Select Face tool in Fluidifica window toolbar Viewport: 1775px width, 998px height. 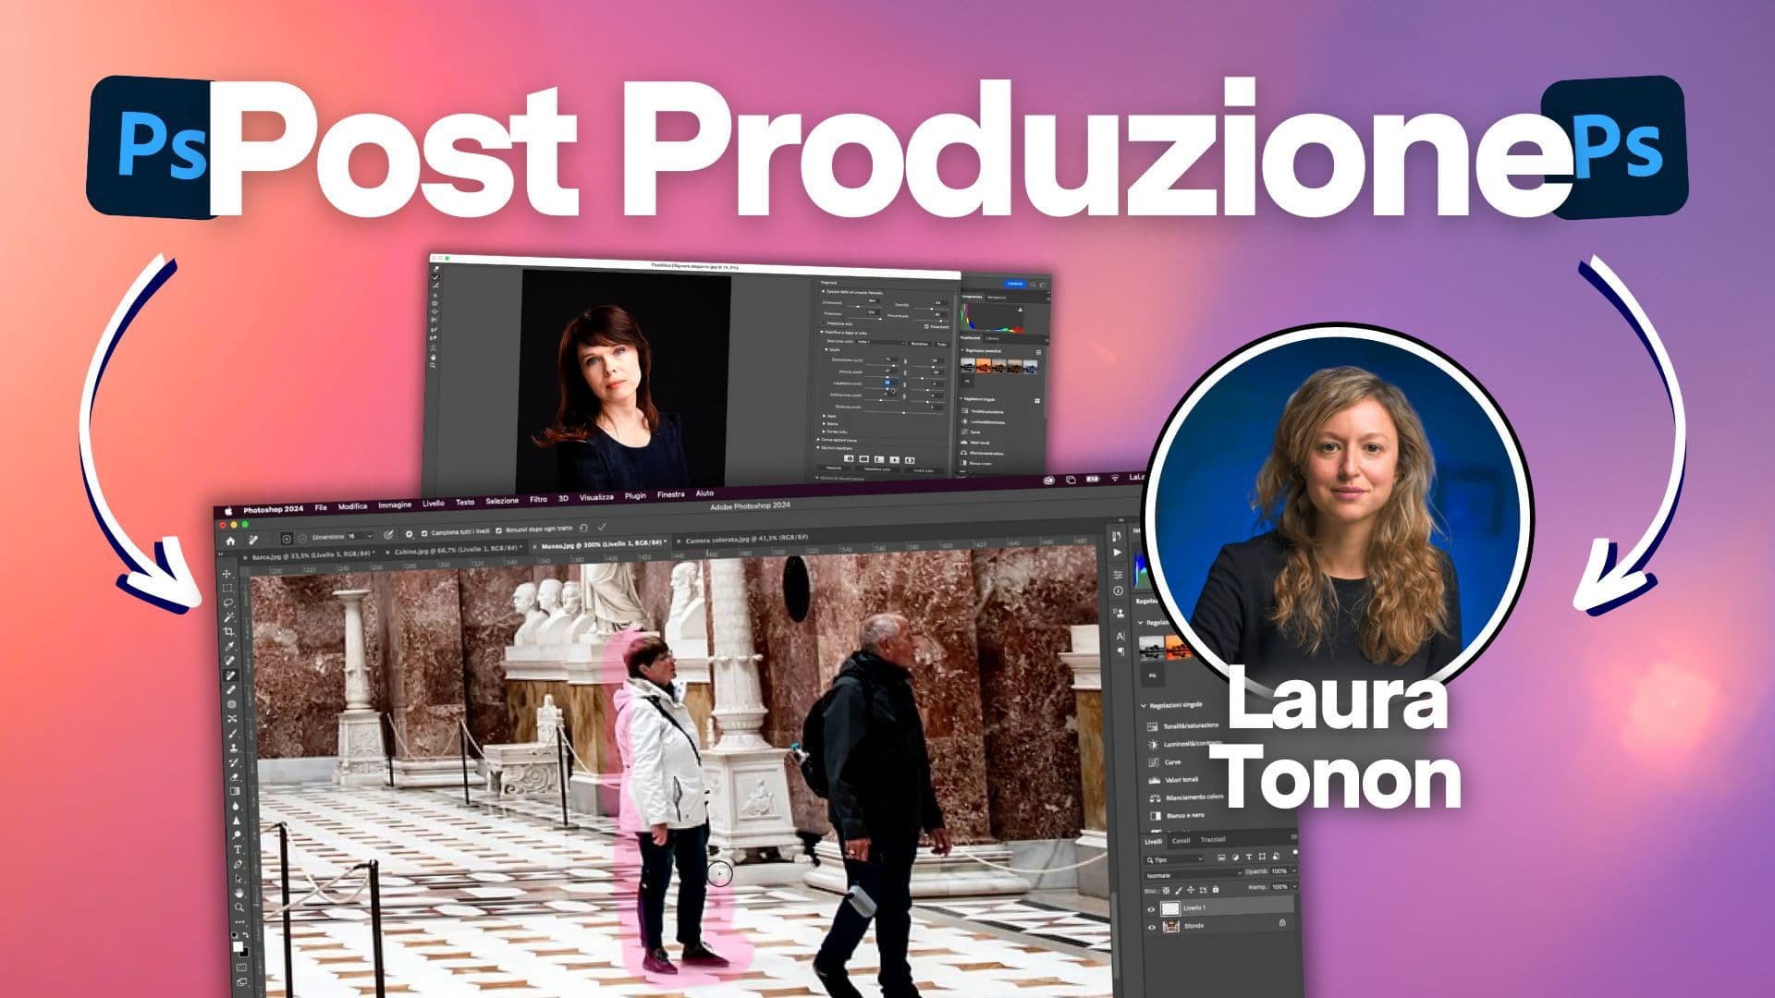click(433, 347)
